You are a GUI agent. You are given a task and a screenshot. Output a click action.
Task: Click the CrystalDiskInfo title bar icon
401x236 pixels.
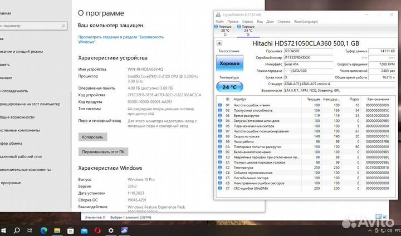(218, 14)
